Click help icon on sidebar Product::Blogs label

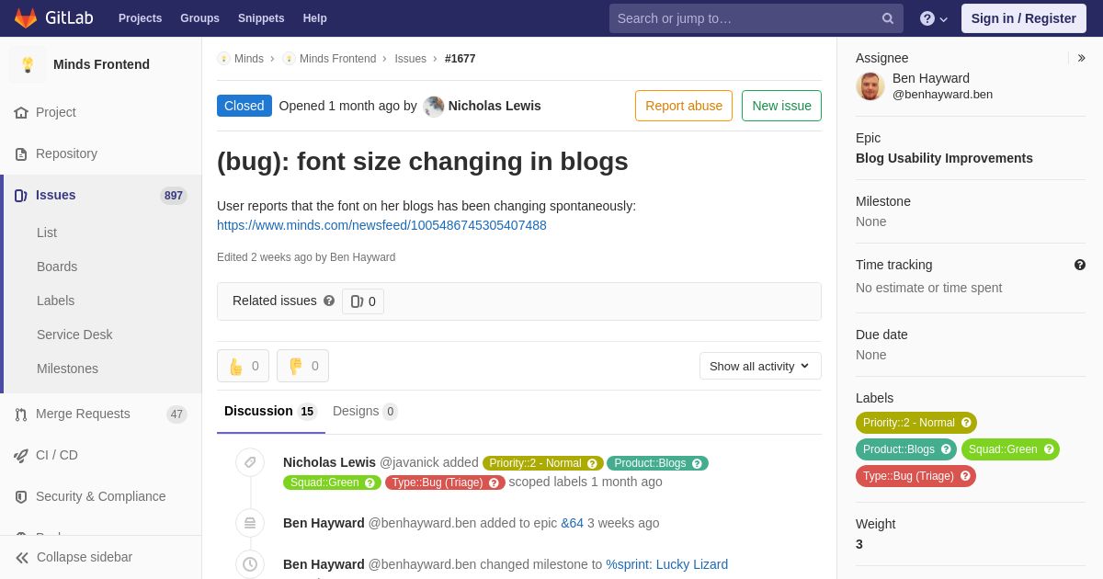pos(946,449)
